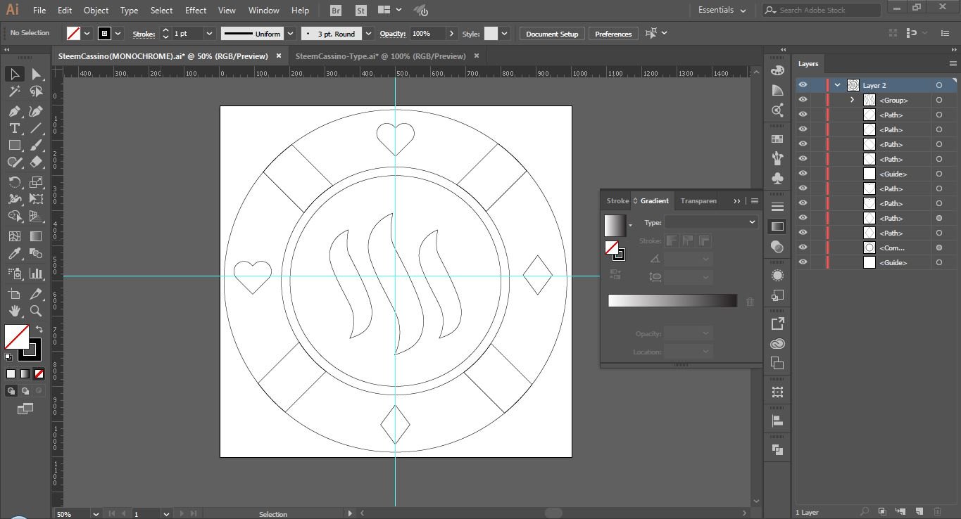Hide the <Com...> compound path item
The height and width of the screenshot is (519, 961).
point(803,248)
